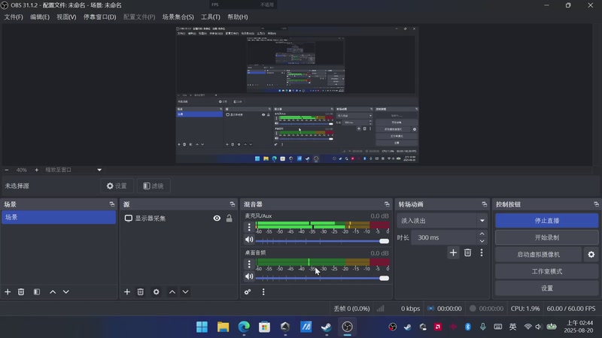The width and height of the screenshot is (602, 338).
Task: Click 停止直播 button
Action: tap(547, 221)
